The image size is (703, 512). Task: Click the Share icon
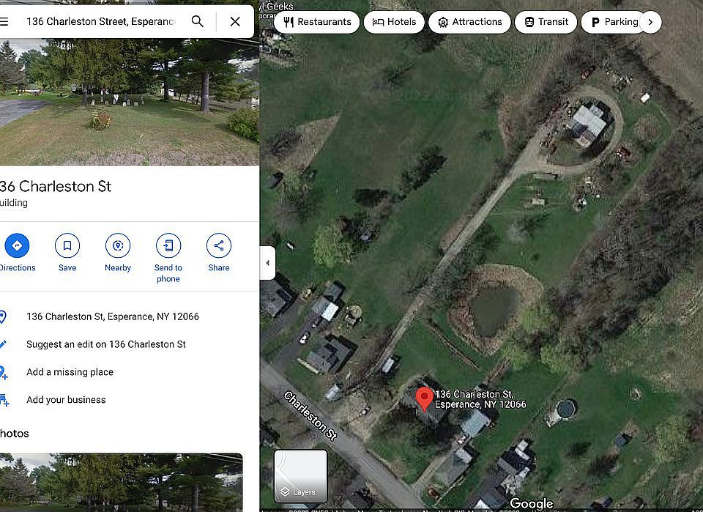(219, 245)
